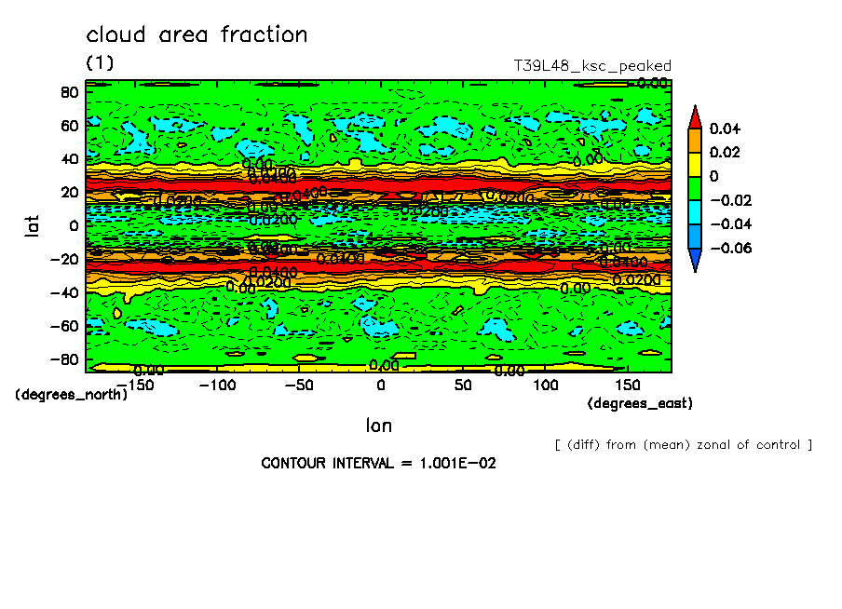The width and height of the screenshot is (842, 609).
Task: Pick the cyan colorbar swatch
Action: (x=694, y=212)
